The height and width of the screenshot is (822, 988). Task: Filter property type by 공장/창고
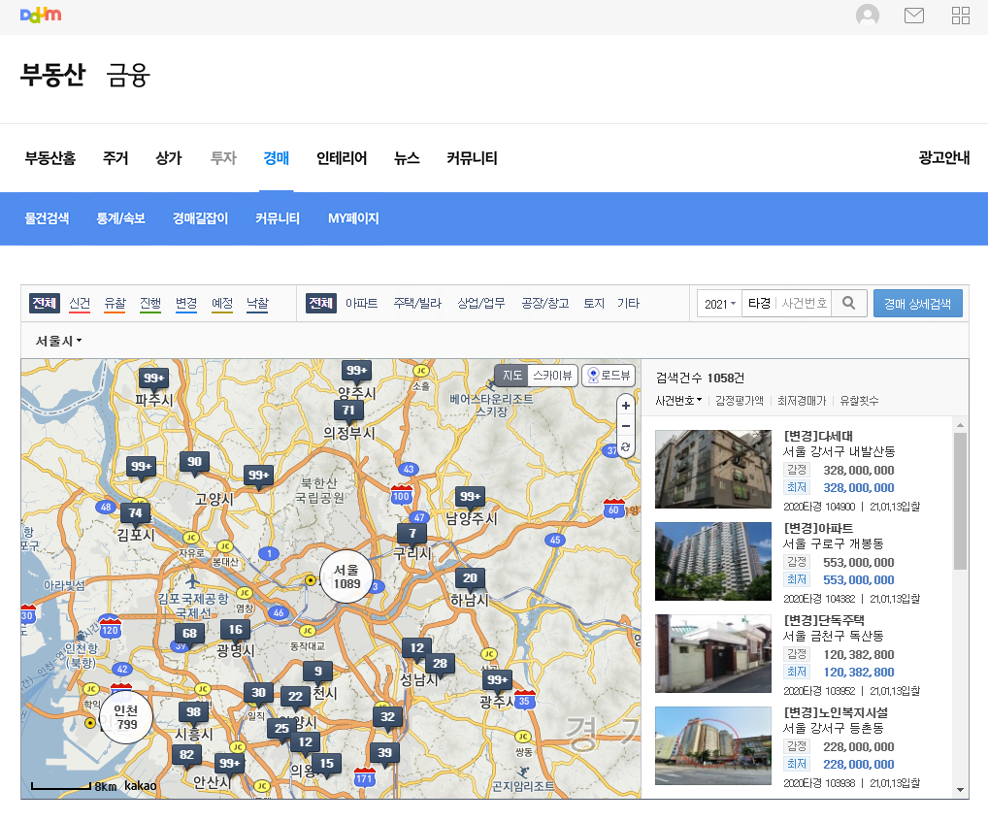[545, 304]
